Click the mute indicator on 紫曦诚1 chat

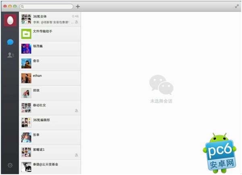point(77,154)
